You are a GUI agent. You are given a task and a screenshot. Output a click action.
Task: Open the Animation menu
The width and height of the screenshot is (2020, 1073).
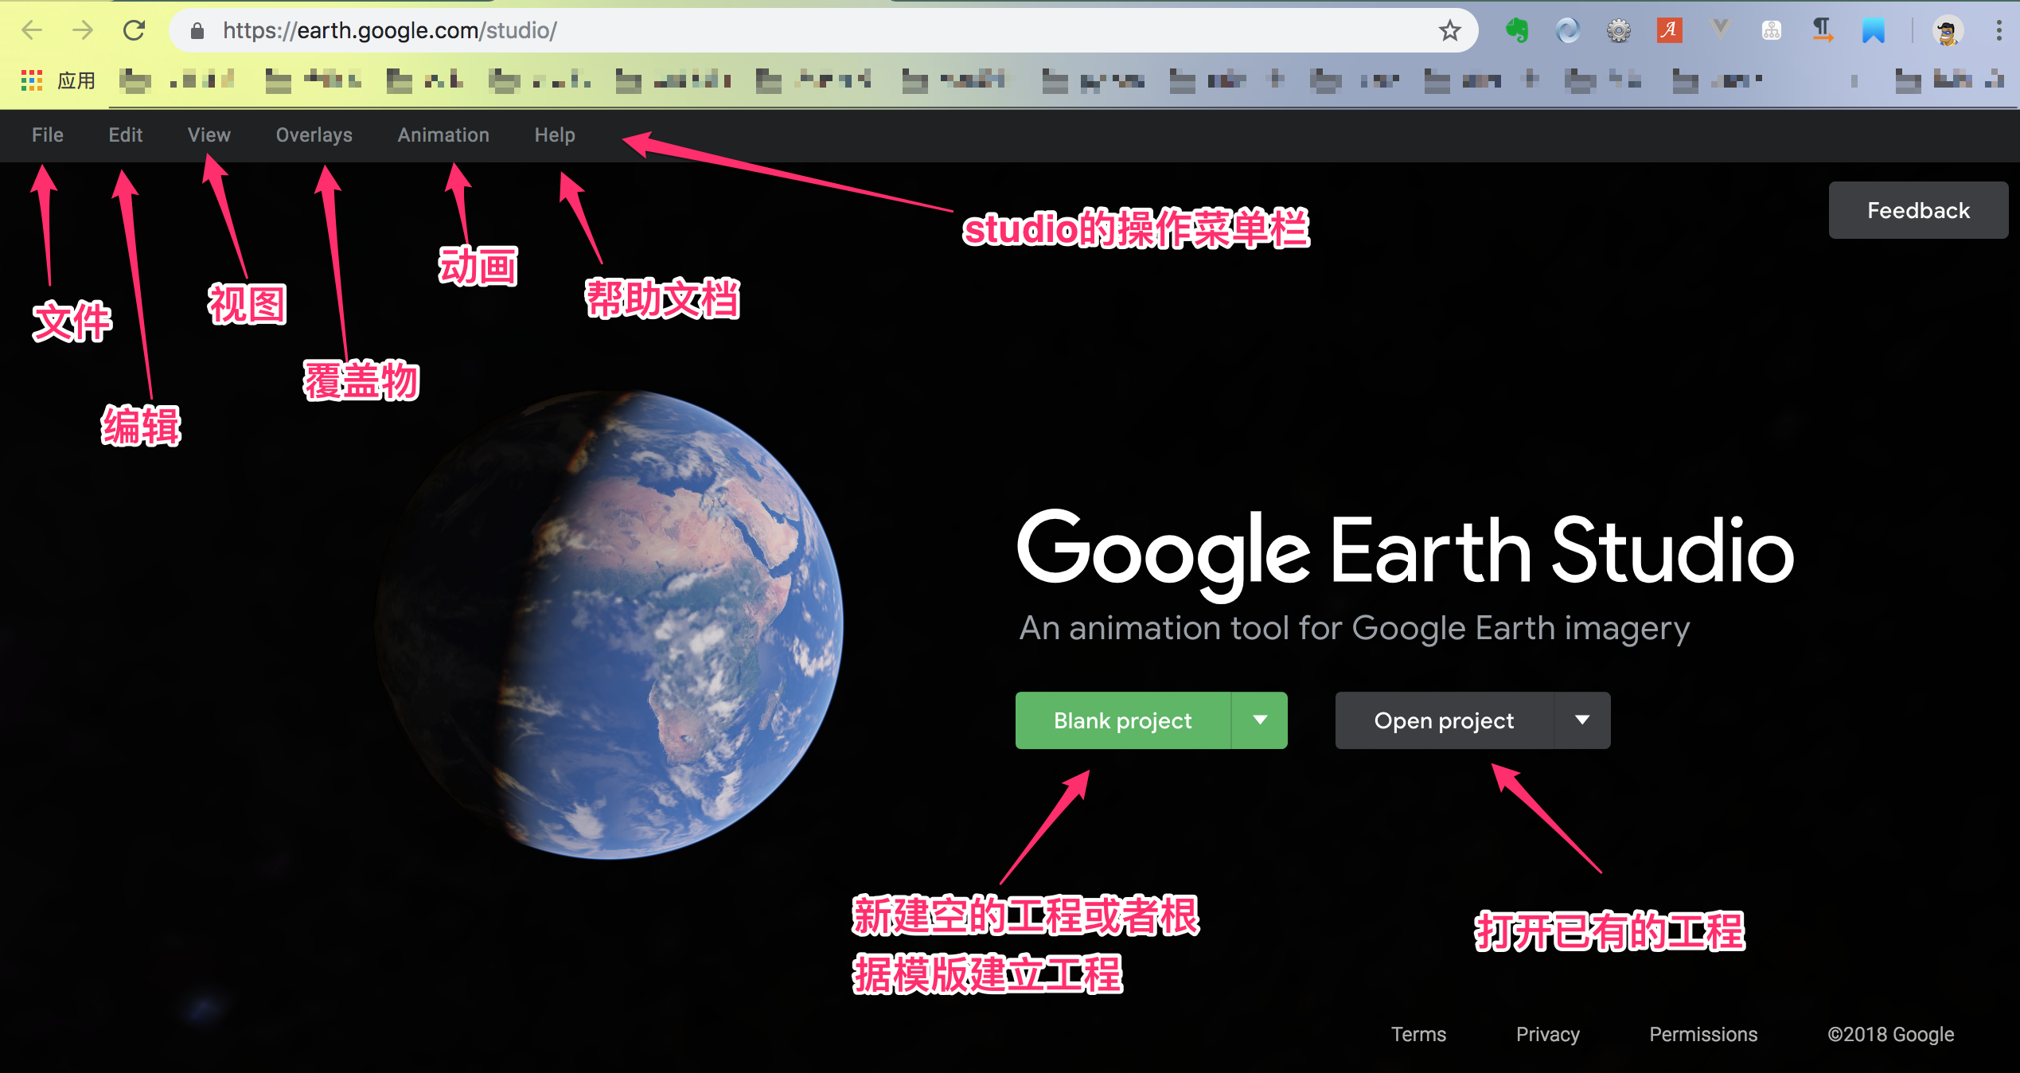point(443,135)
